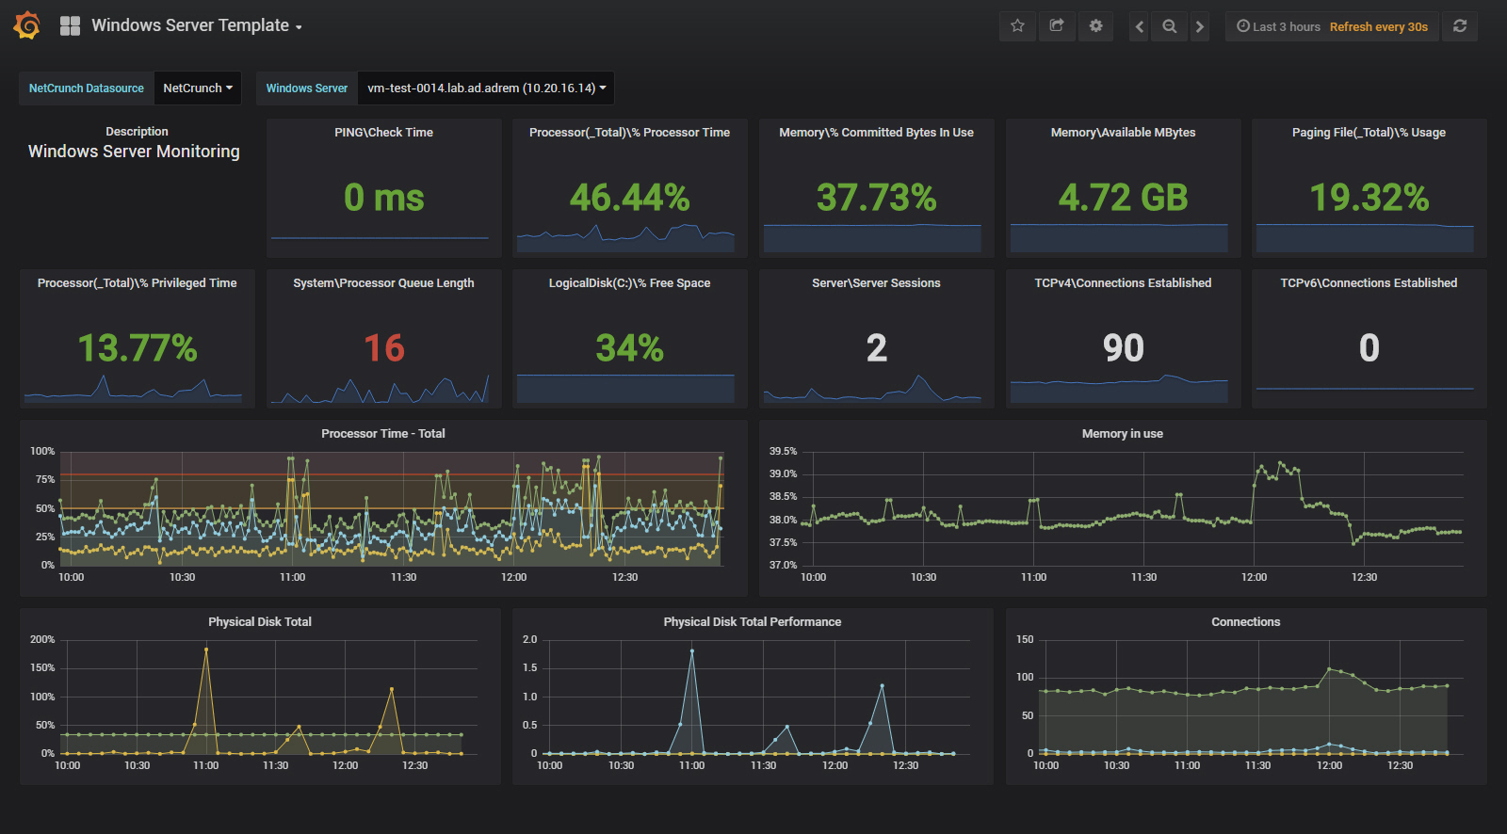Shift time range forward with right arrow

pos(1199,26)
